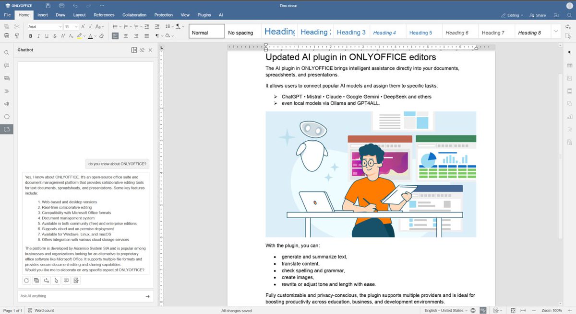Click Fit to width icon in status bar
This screenshot has width=576, height=314.
(523, 311)
